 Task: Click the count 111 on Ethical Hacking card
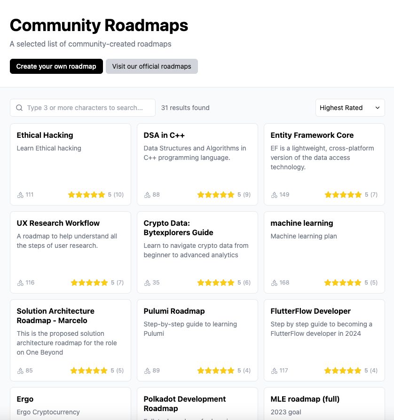(30, 195)
